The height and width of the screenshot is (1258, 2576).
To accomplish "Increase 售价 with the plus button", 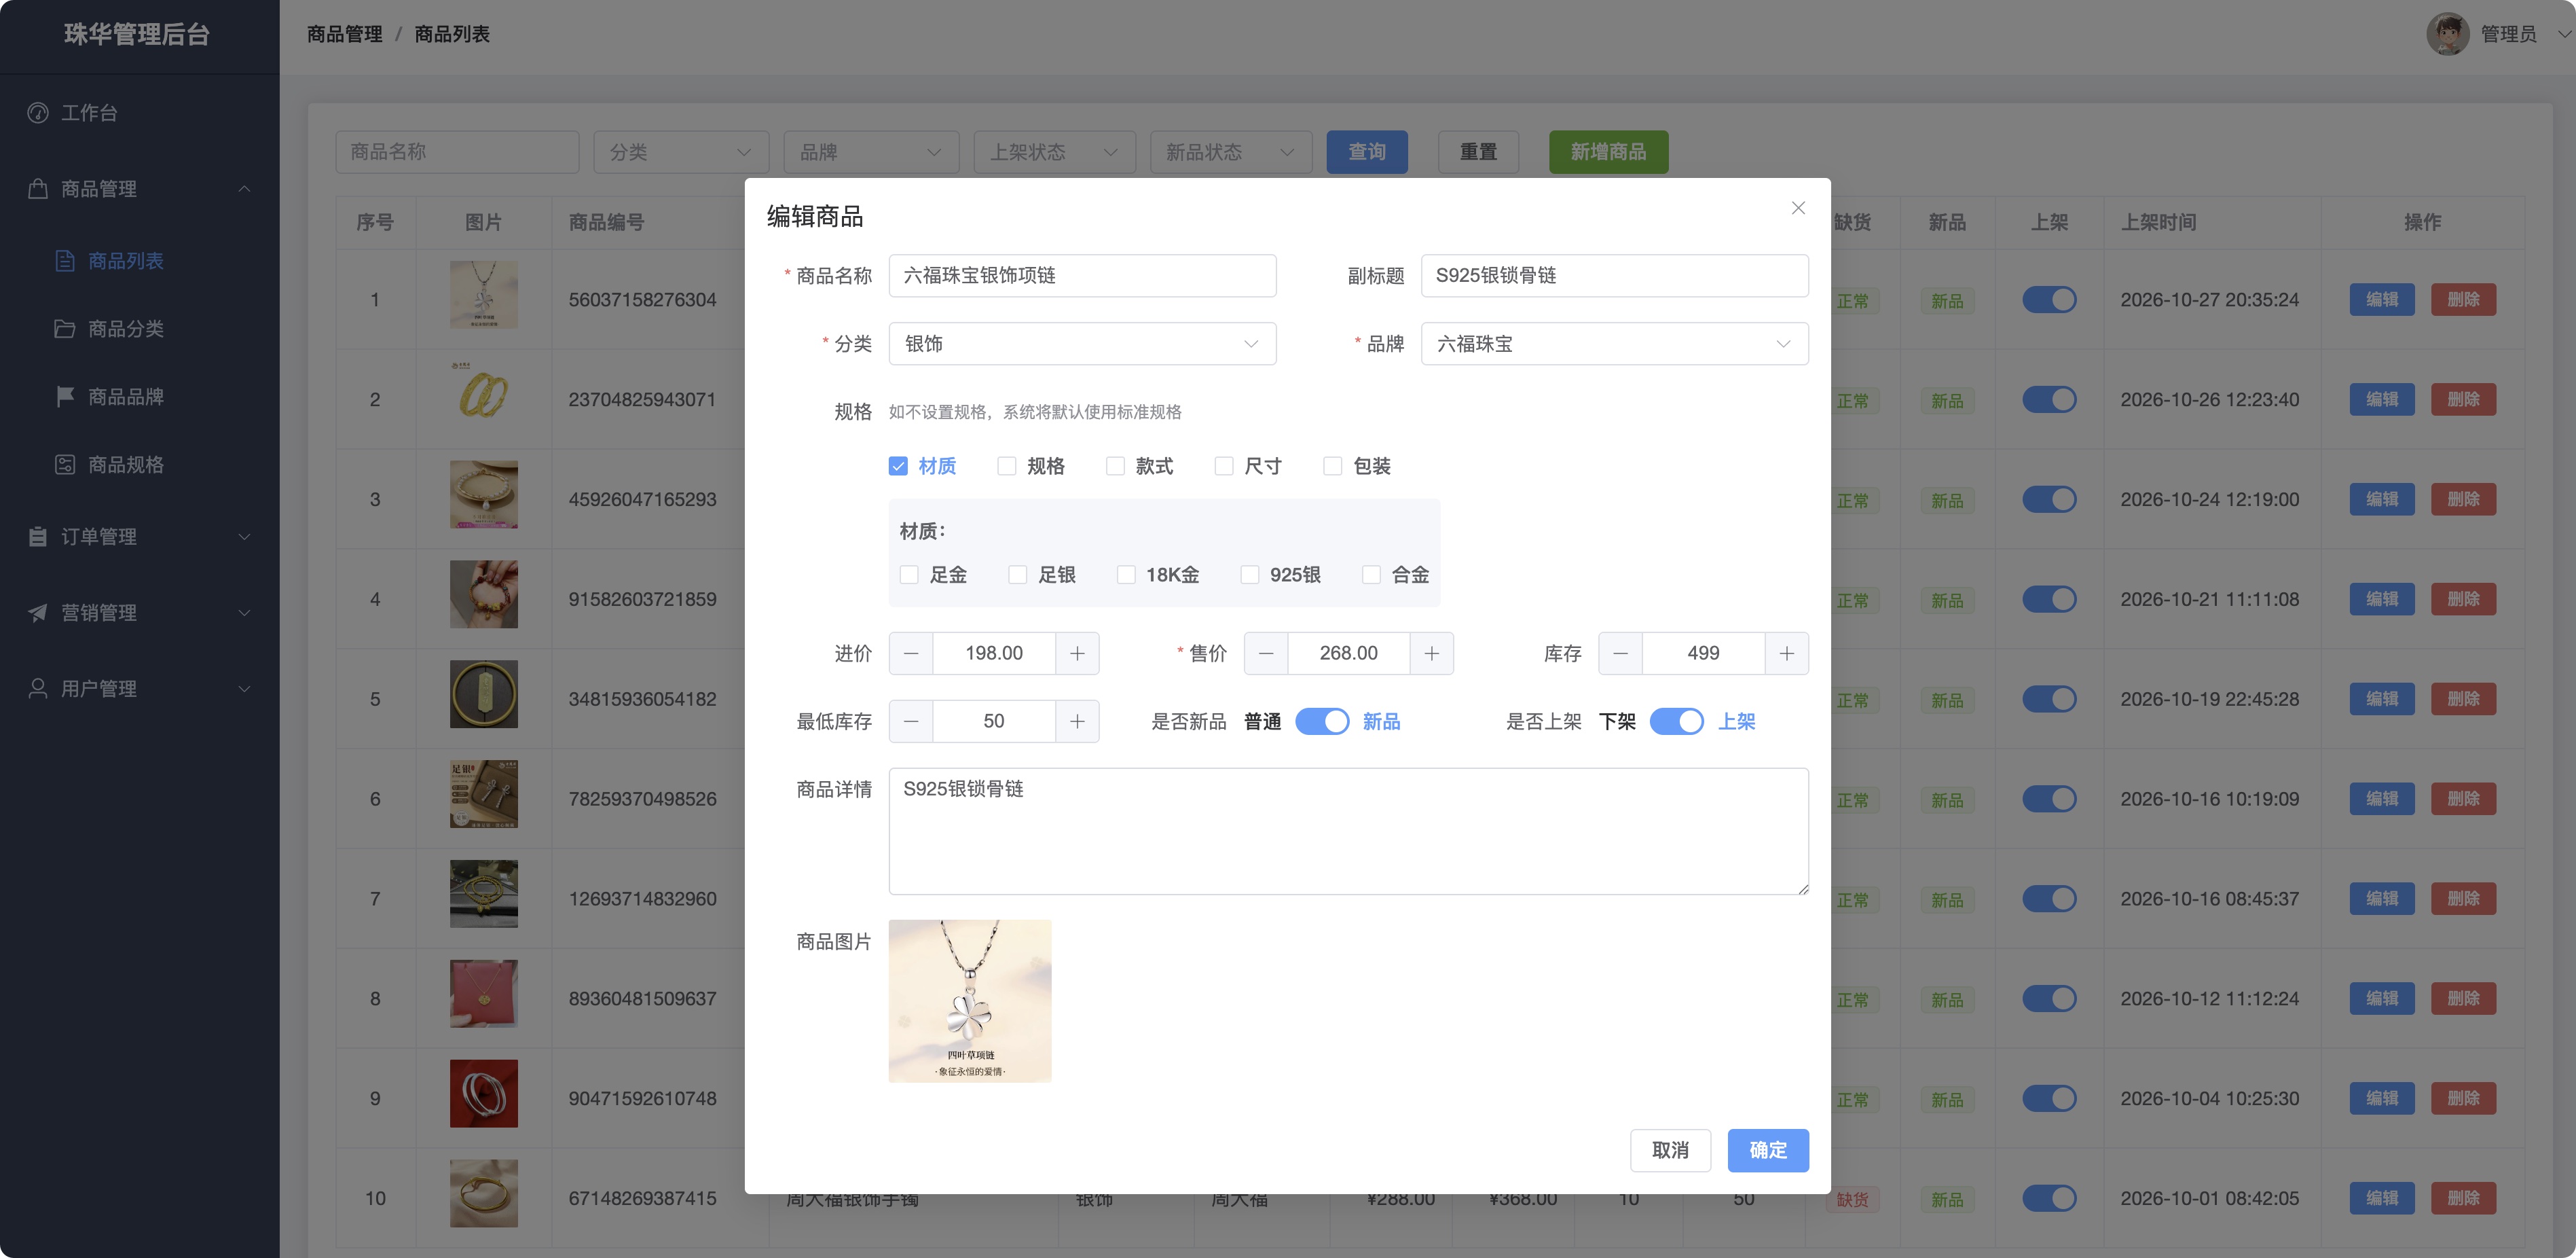I will click(x=1432, y=653).
